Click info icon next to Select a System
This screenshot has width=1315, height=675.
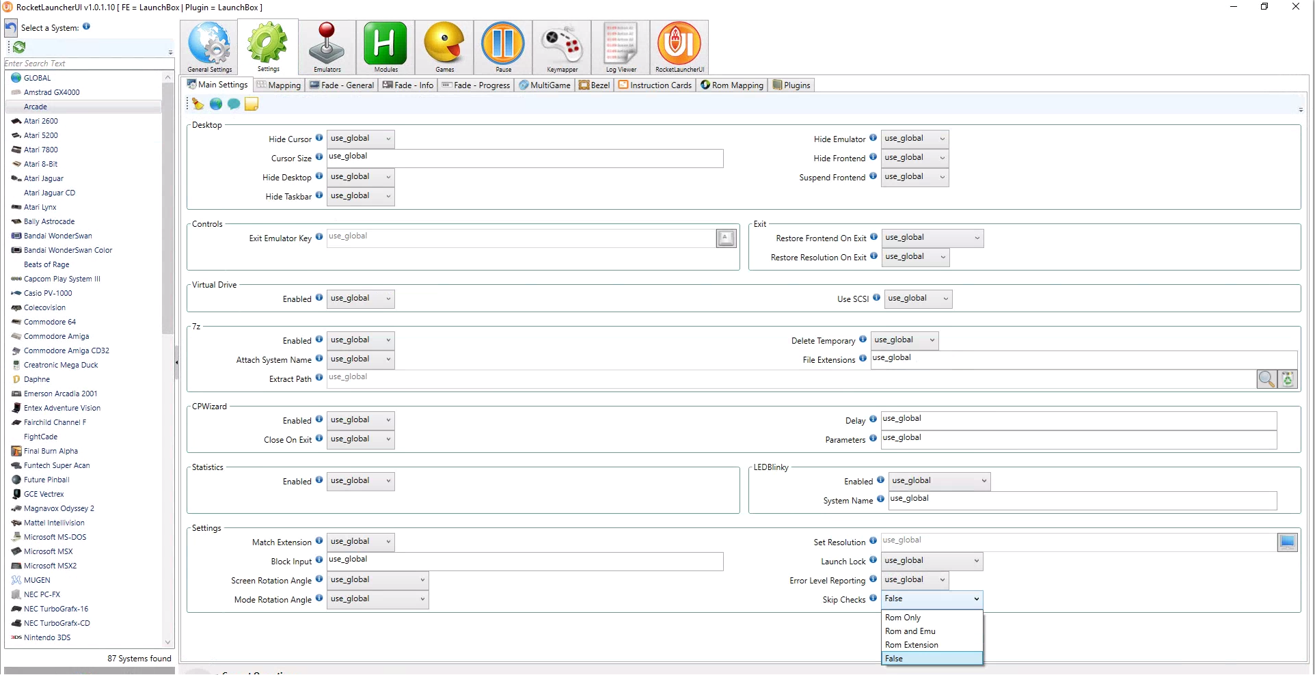coord(86,27)
